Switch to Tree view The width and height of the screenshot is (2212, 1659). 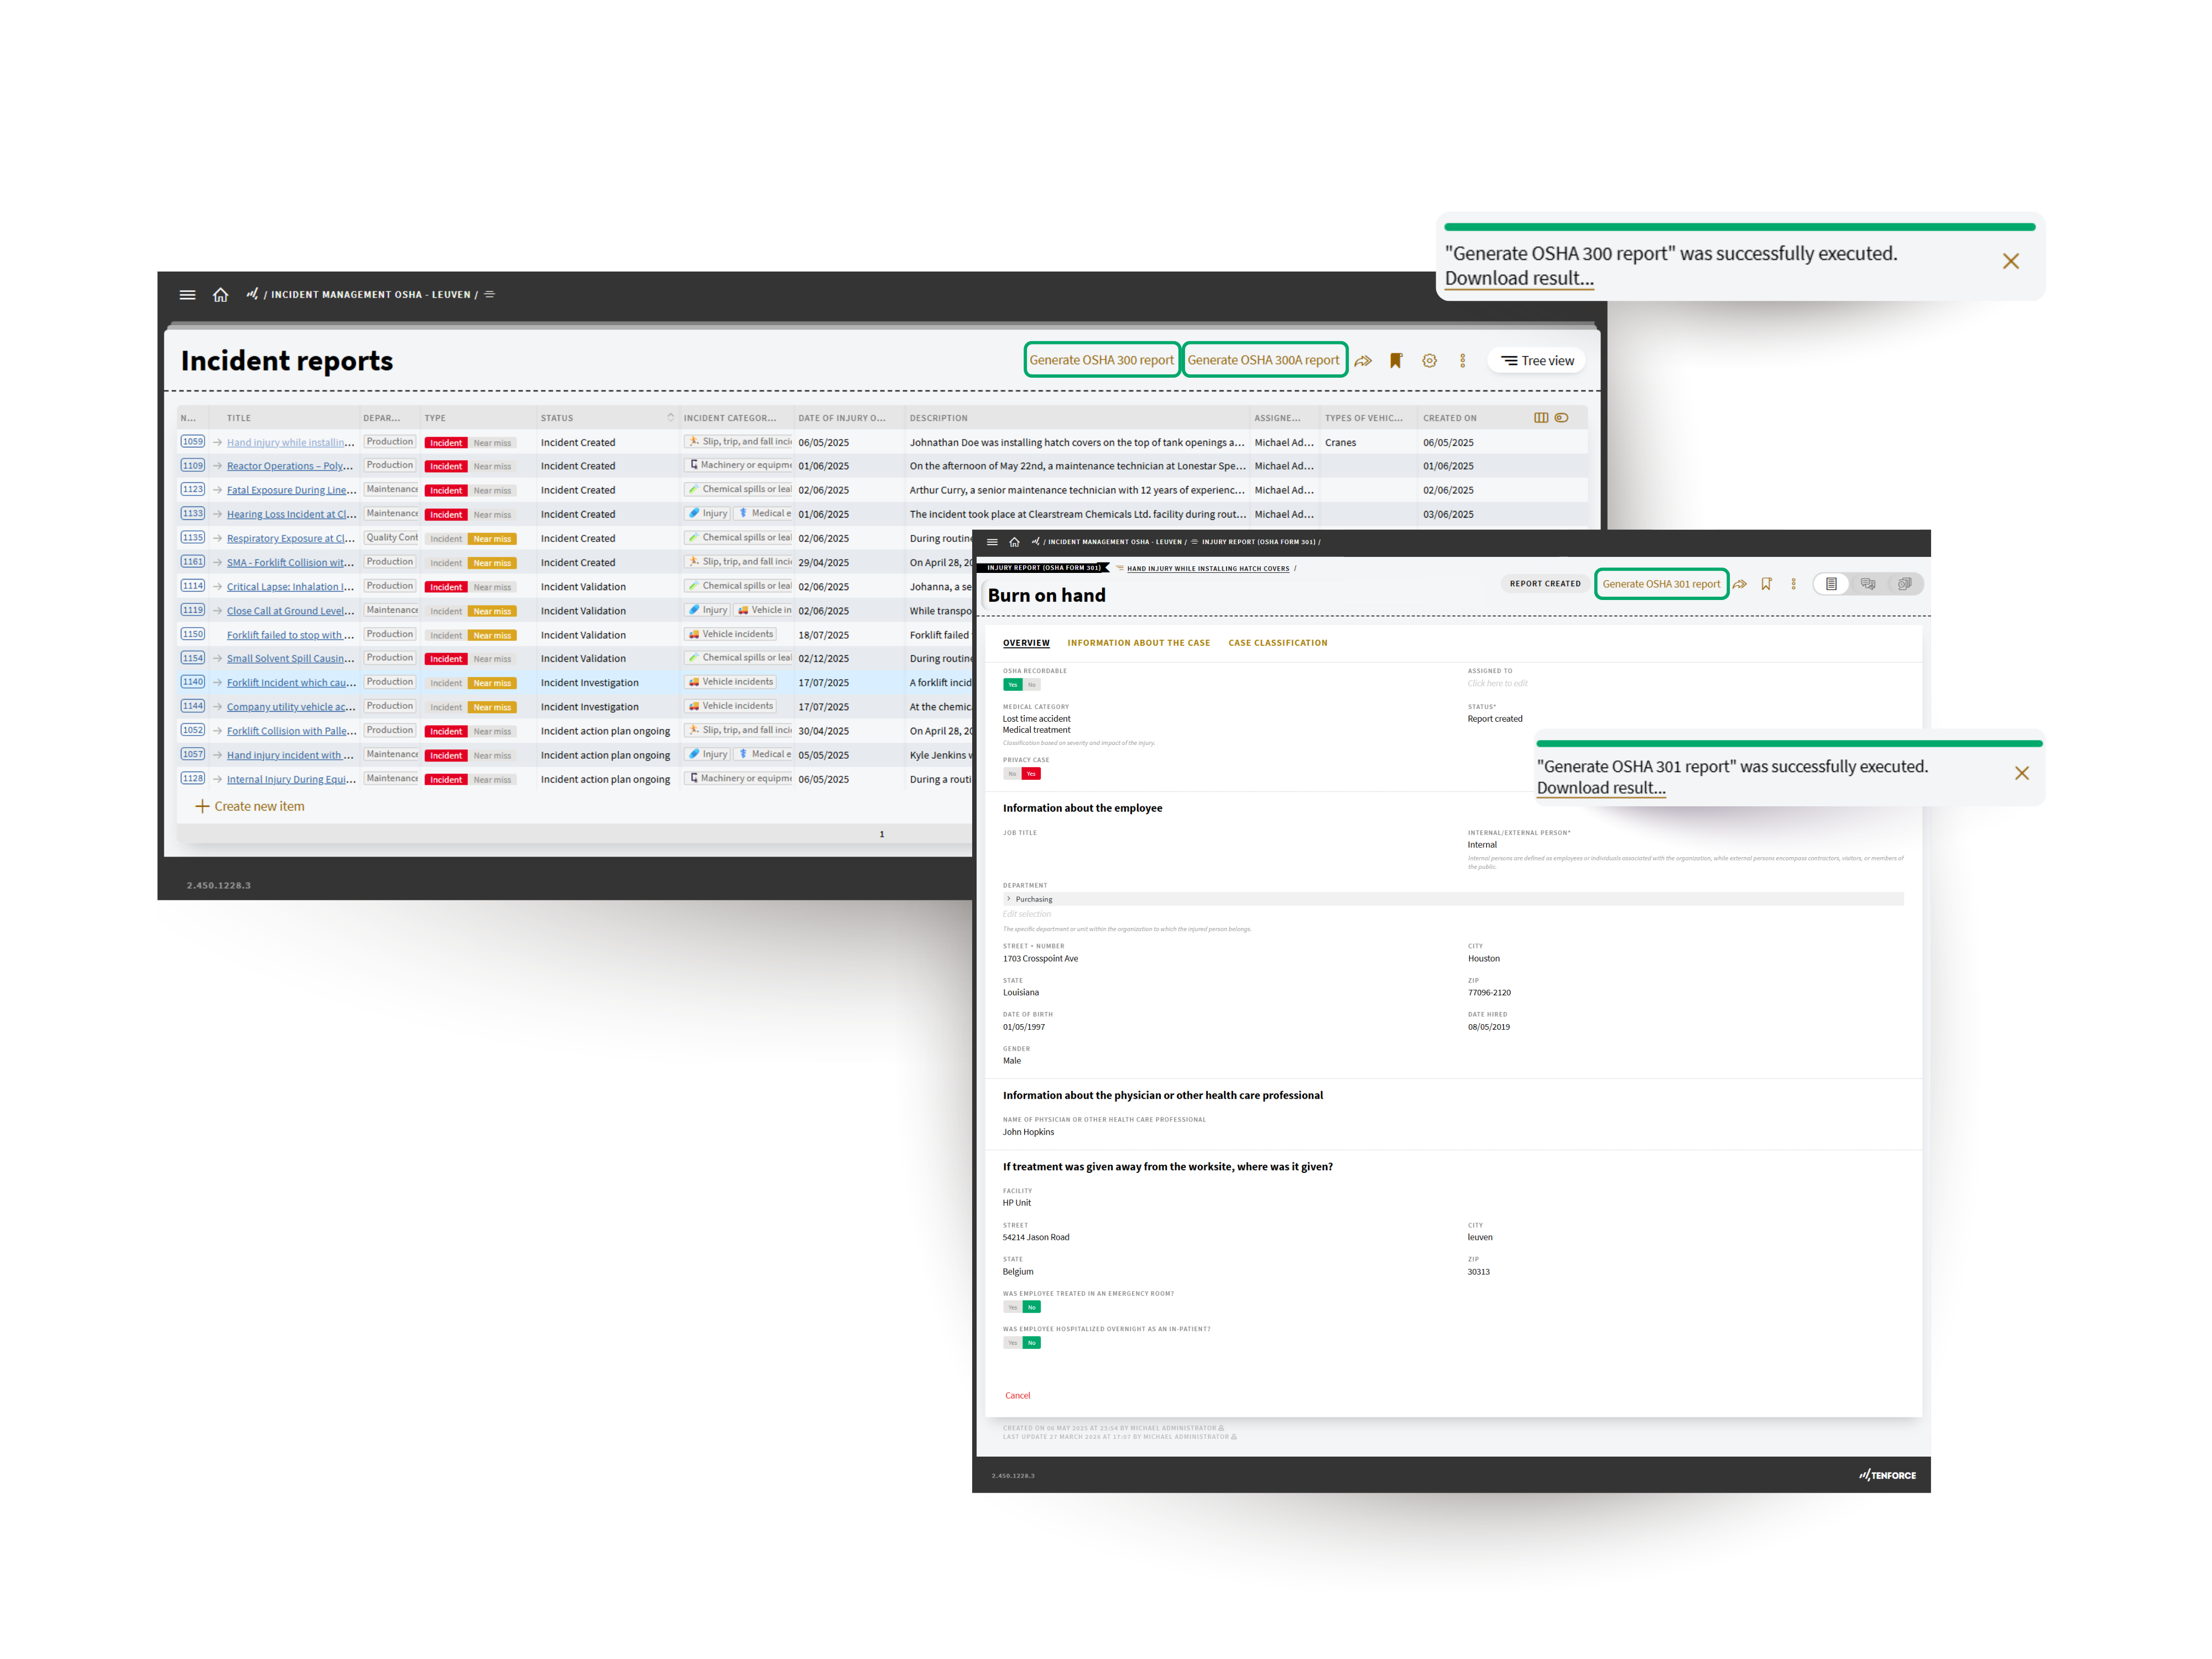tap(1537, 361)
